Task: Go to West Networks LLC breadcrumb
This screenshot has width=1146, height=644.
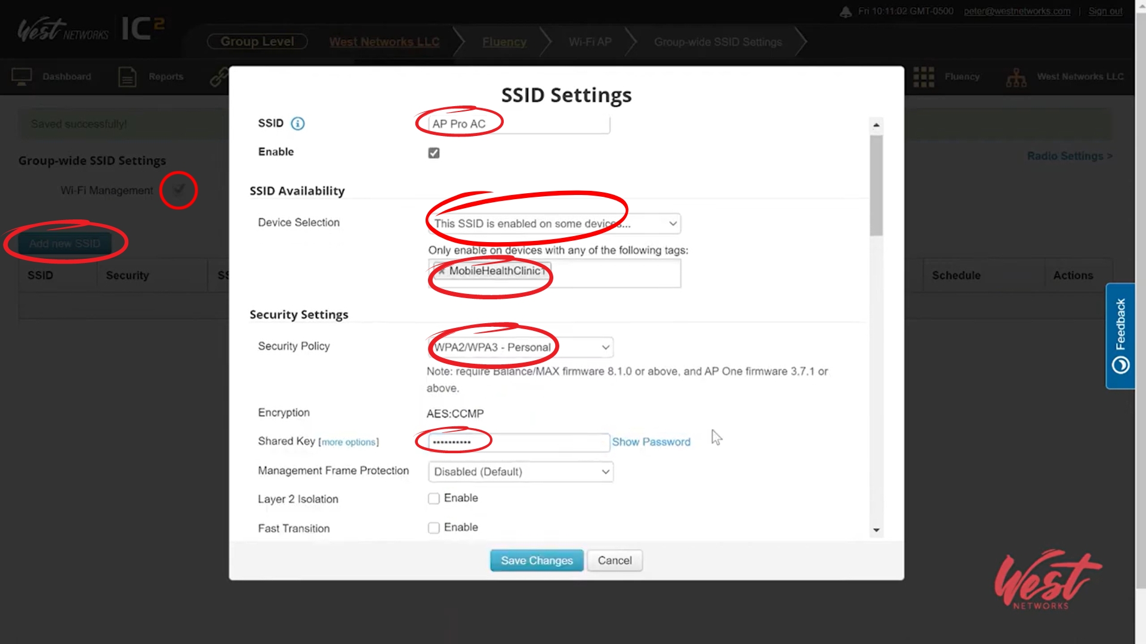Action: point(384,42)
